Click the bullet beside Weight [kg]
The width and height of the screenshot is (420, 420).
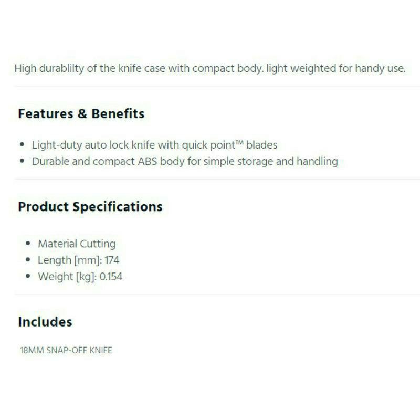28,277
